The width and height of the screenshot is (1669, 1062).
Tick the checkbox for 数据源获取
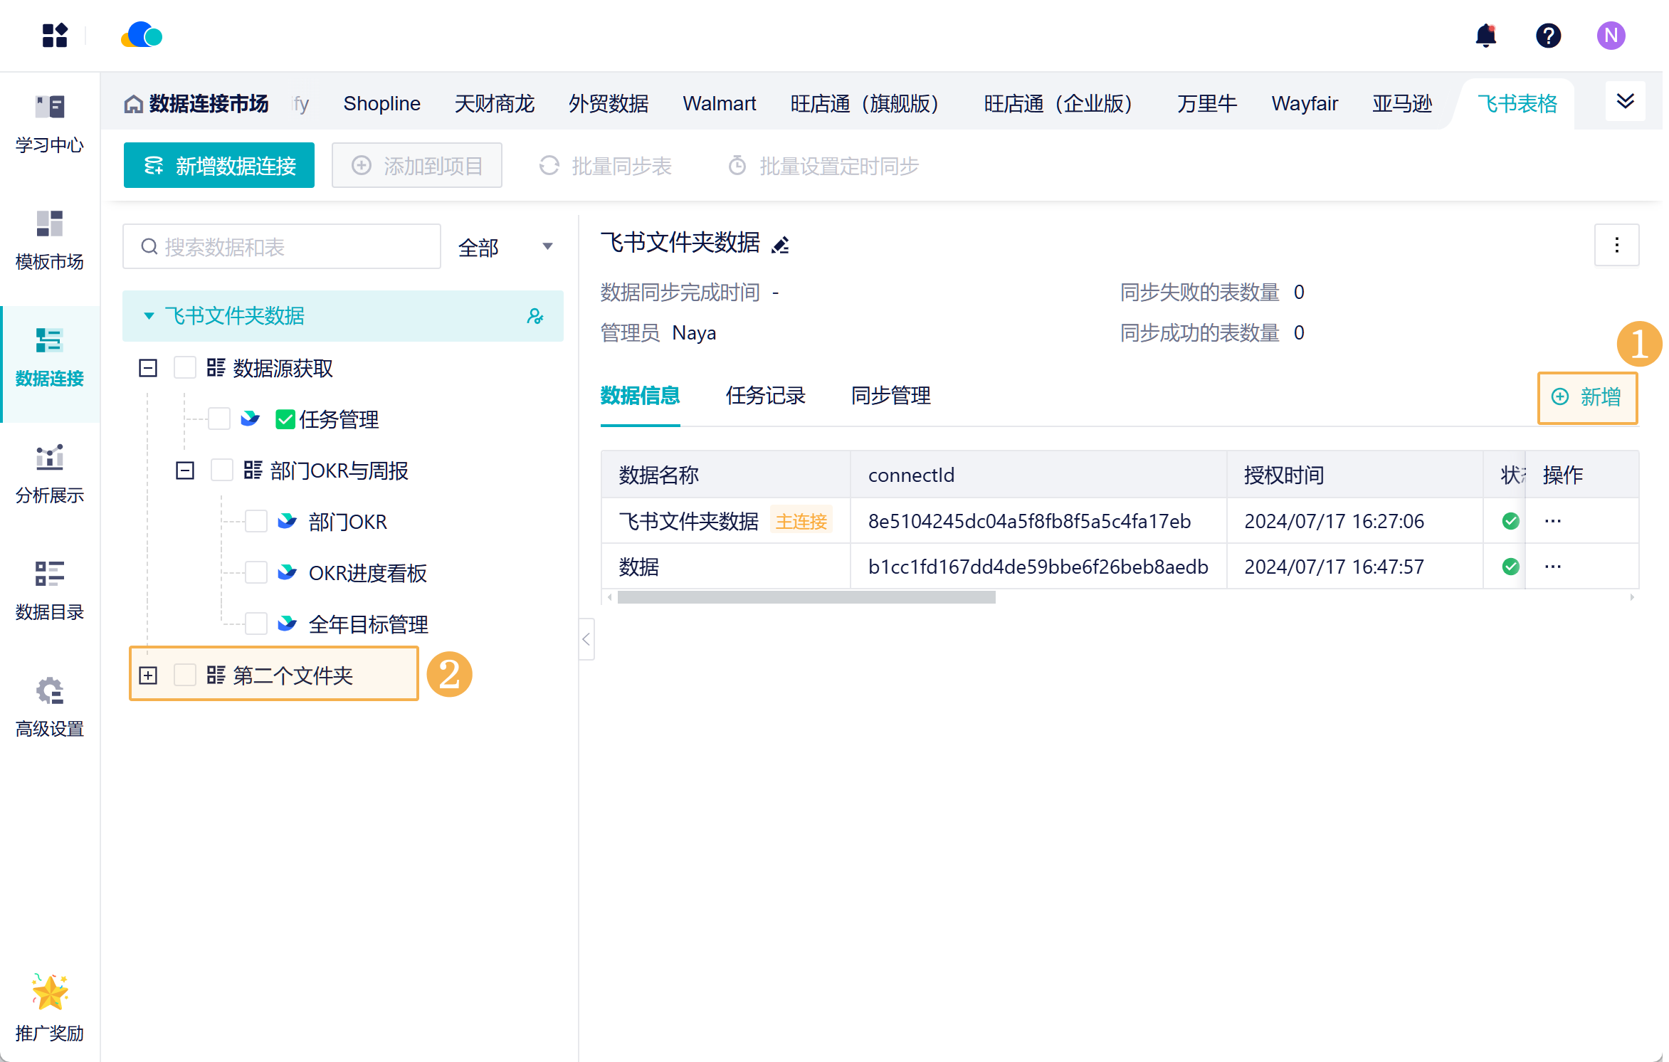click(x=185, y=368)
